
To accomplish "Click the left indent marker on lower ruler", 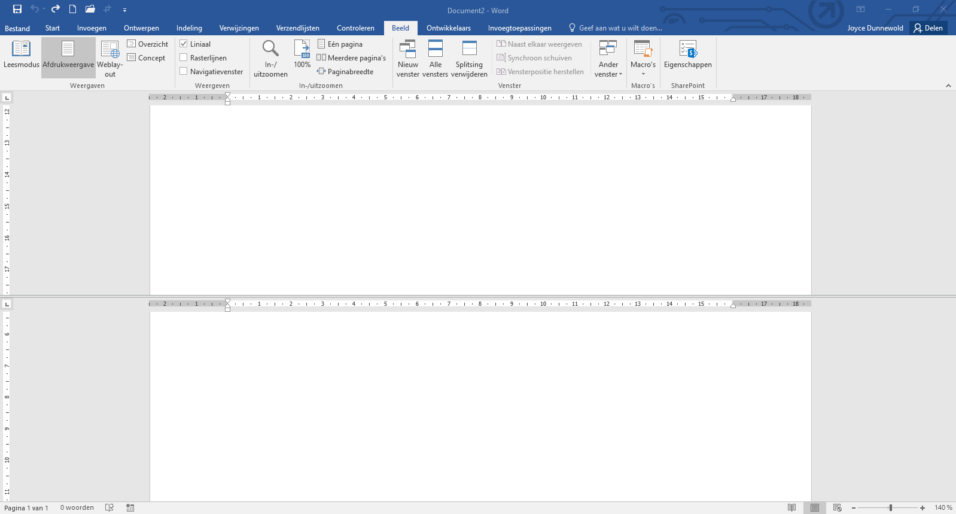I will (x=227, y=309).
